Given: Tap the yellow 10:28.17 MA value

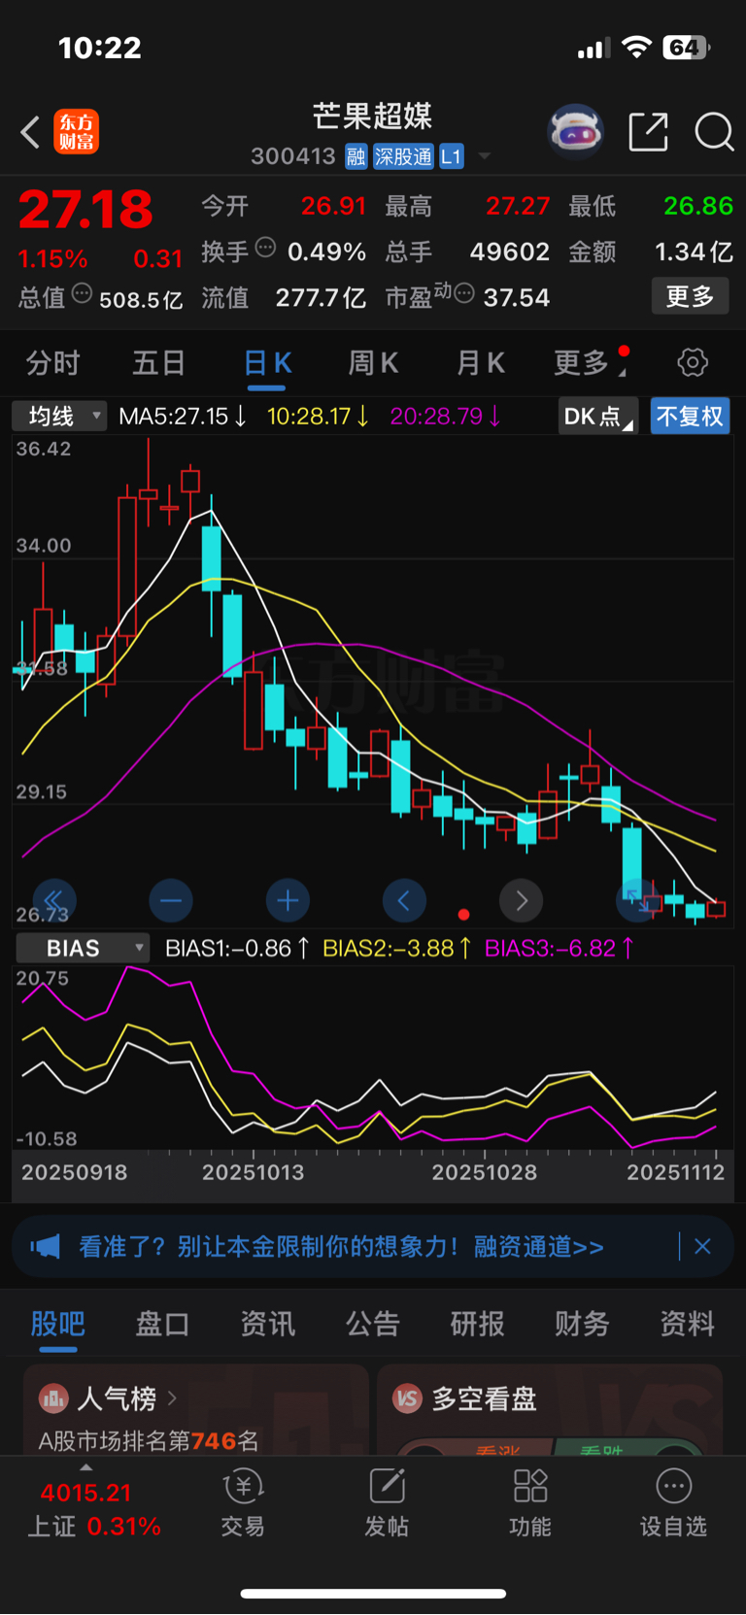Looking at the screenshot, I should tap(318, 417).
